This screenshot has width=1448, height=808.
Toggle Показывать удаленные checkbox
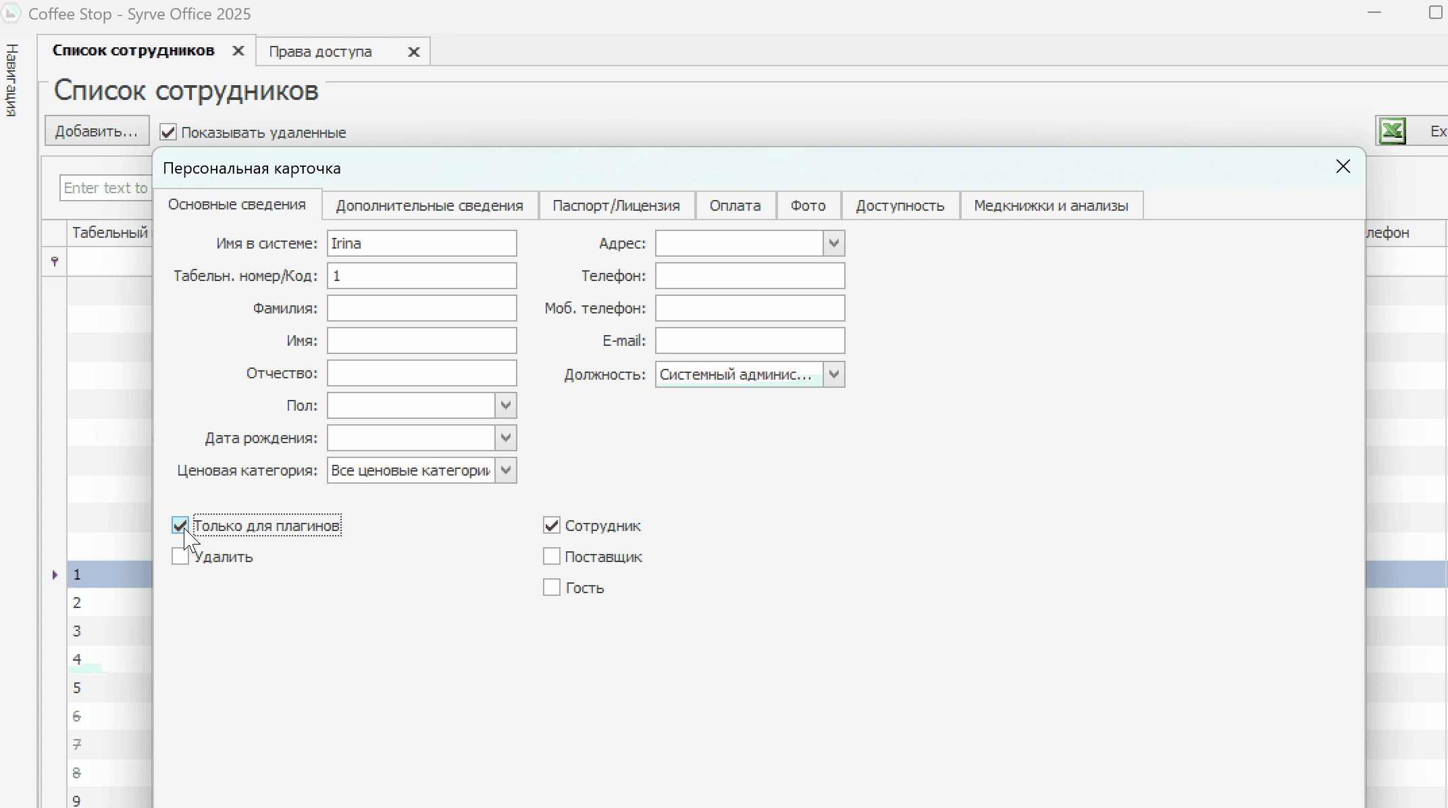168,132
